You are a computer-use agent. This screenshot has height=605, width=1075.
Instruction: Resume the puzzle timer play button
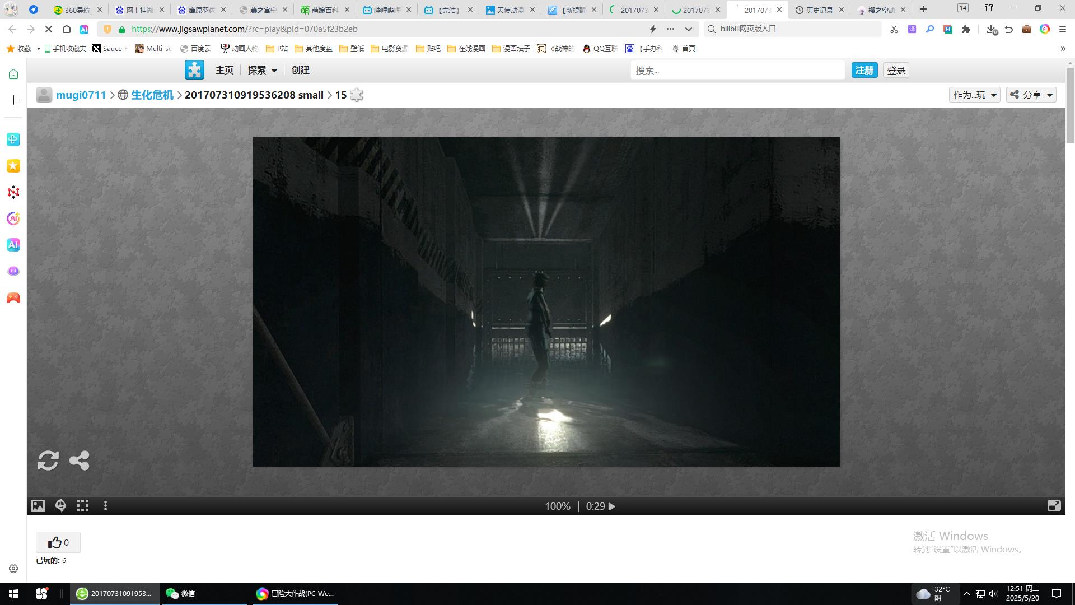click(x=612, y=506)
